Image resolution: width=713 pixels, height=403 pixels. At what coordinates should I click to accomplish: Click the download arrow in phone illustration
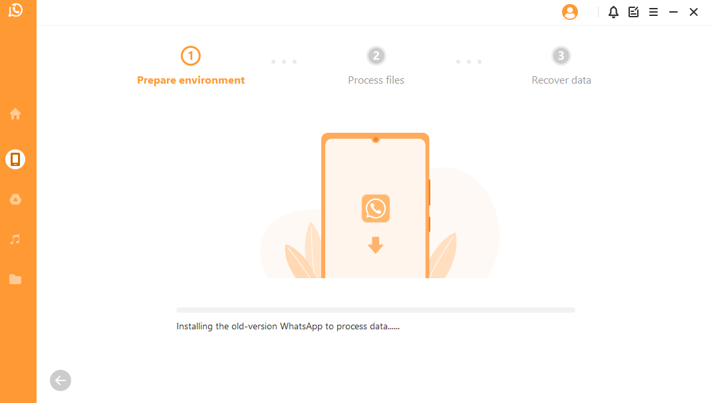[376, 245]
